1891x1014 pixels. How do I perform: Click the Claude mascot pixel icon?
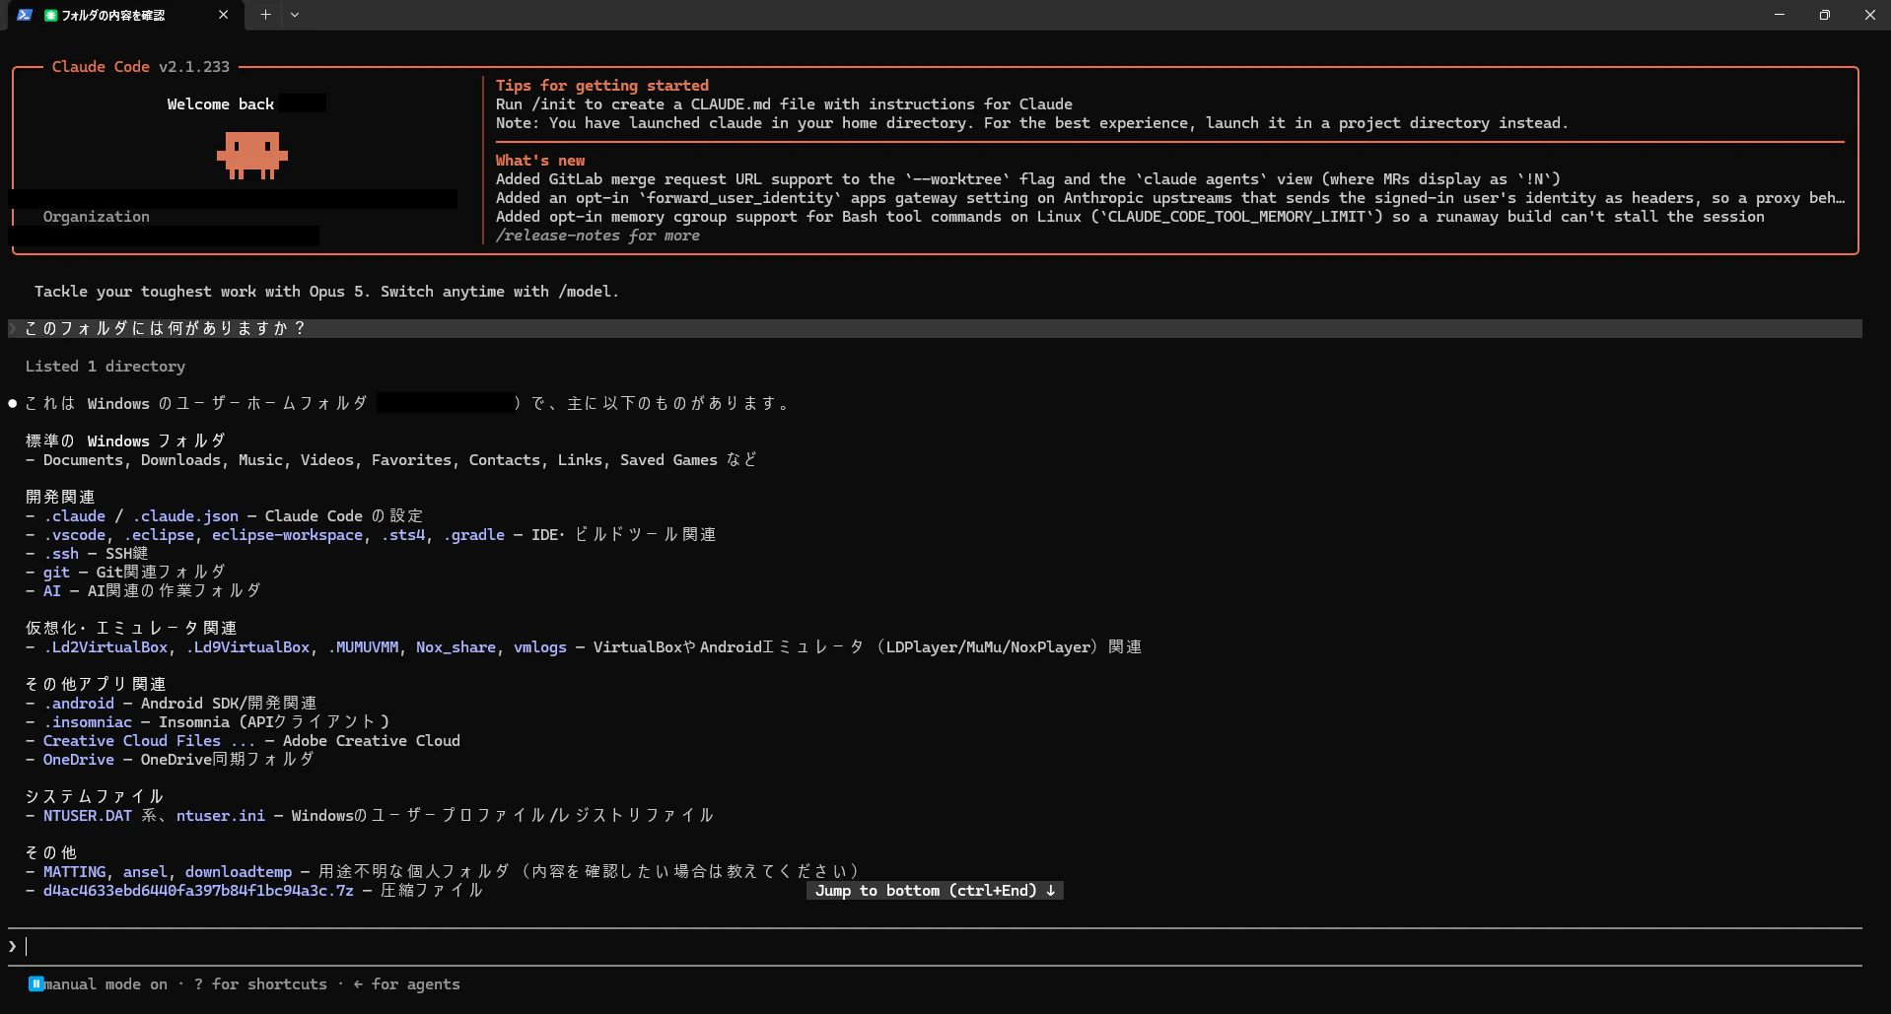click(252, 155)
